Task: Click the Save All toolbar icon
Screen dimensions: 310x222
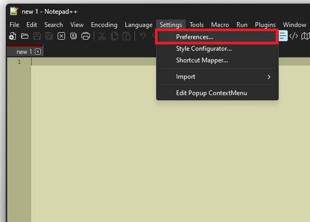Action: (49, 36)
